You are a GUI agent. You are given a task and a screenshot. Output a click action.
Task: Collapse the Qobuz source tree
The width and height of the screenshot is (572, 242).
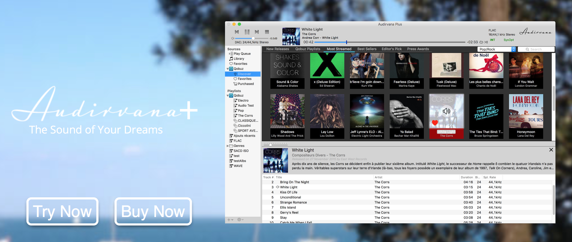pyautogui.click(x=228, y=69)
